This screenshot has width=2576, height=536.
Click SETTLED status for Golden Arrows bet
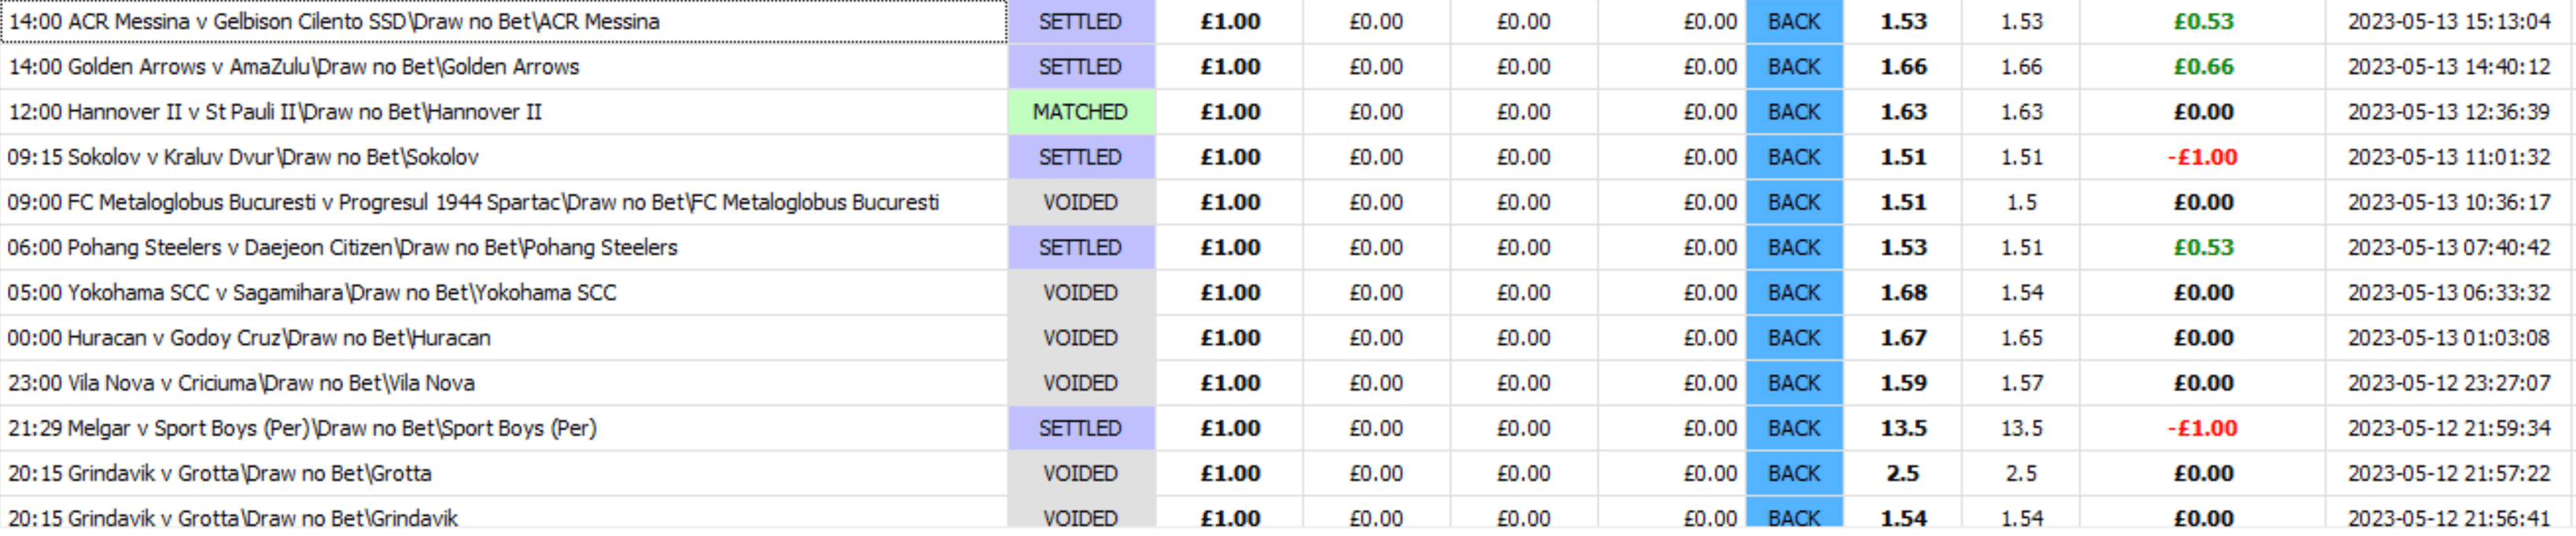1081,67
